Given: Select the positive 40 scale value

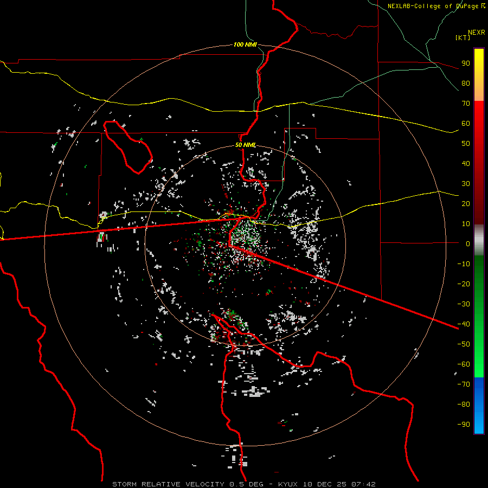Looking at the screenshot, I should pos(466,163).
